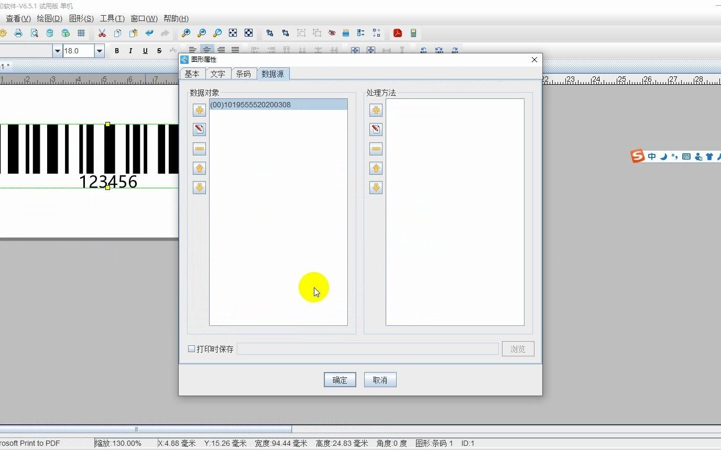721x450 pixels.
Task: Confirm the dialog with 确定
Action: click(x=340, y=380)
